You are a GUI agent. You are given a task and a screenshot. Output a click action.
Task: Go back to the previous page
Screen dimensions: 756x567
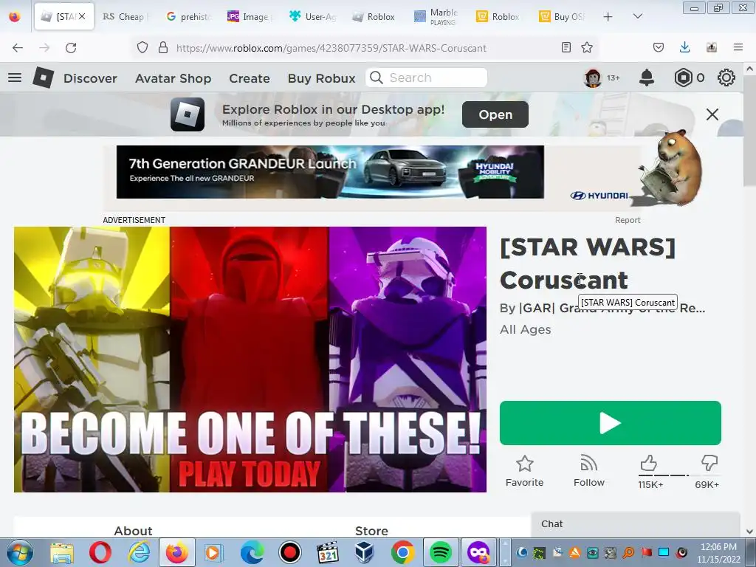18,48
